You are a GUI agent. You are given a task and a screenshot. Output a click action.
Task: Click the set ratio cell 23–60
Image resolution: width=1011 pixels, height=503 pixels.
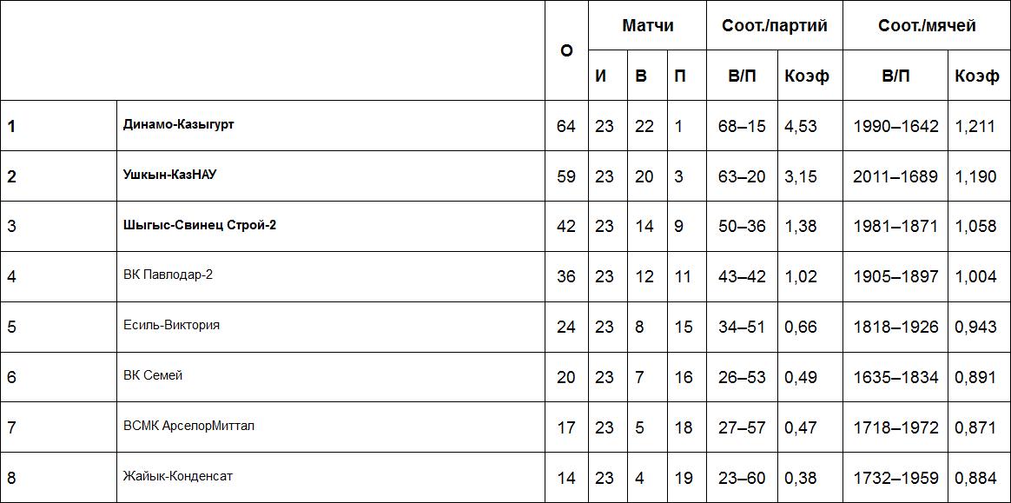[x=742, y=478]
